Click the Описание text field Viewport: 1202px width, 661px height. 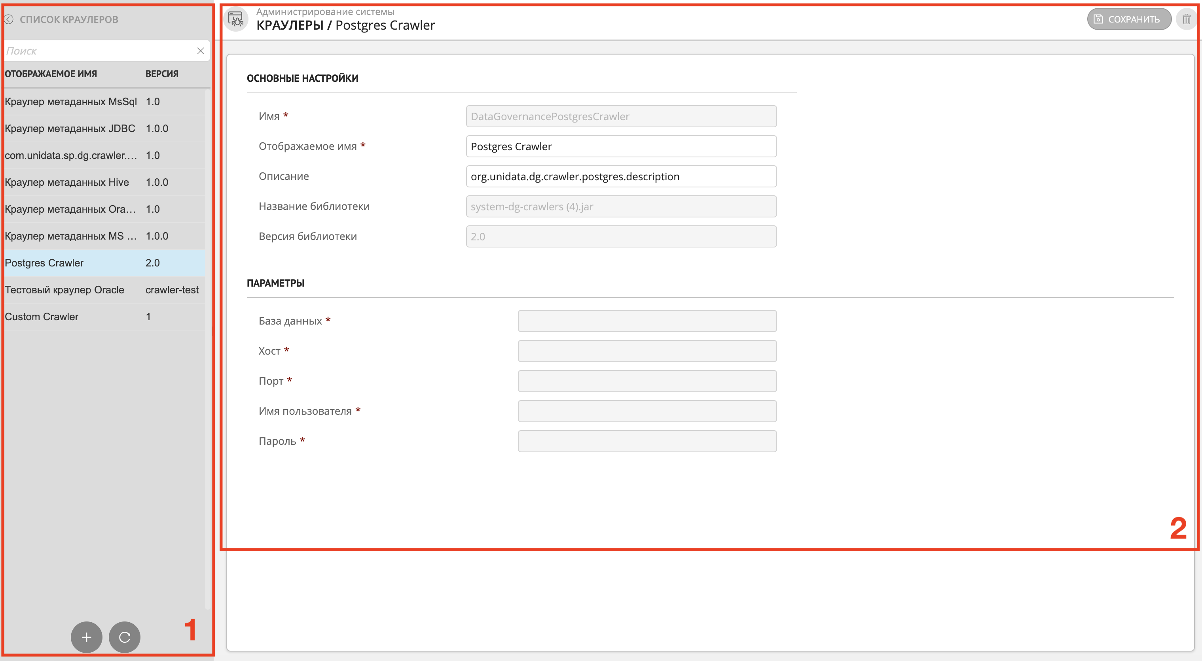click(621, 177)
